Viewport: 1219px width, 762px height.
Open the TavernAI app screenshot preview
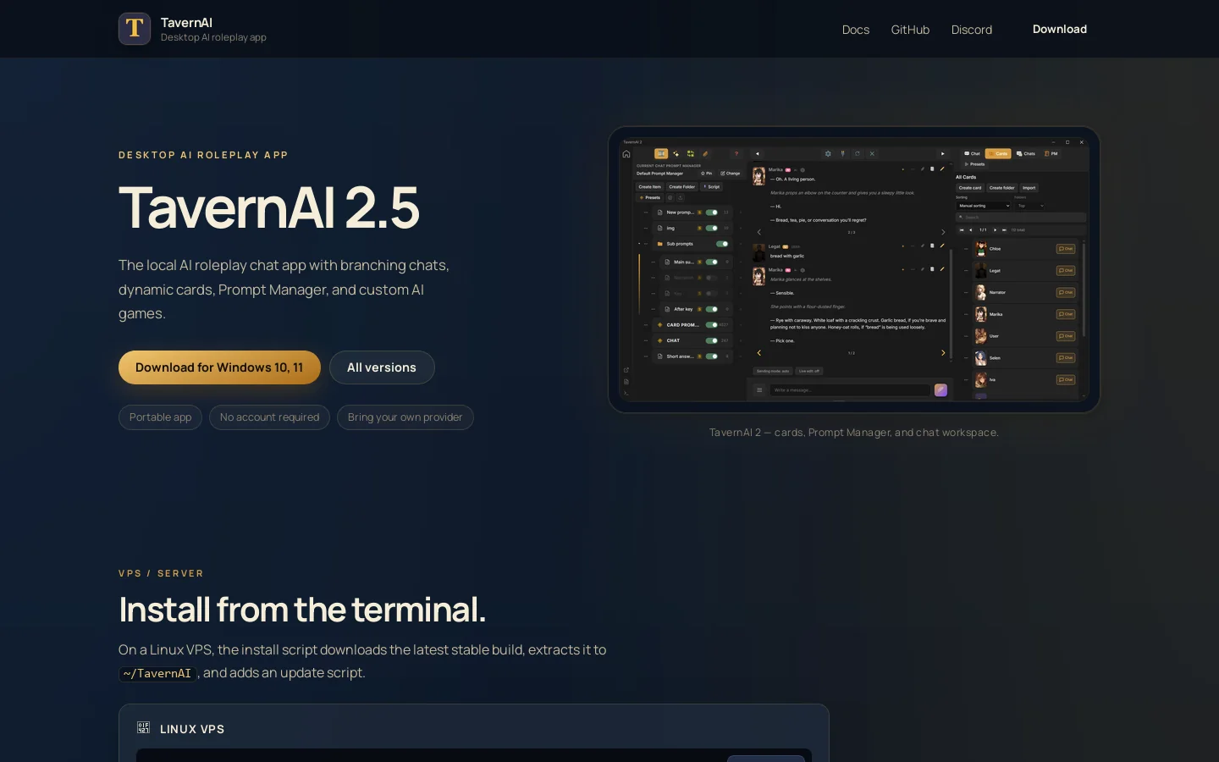click(x=854, y=269)
